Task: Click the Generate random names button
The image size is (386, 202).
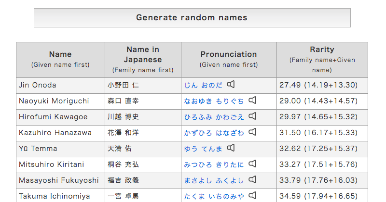Action: pos(192,18)
